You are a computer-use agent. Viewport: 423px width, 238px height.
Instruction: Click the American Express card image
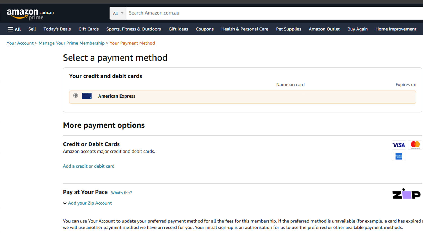87,96
